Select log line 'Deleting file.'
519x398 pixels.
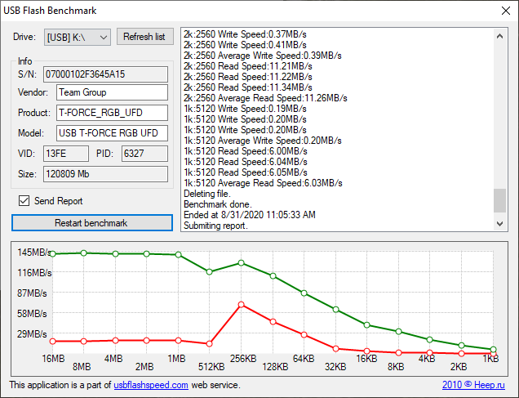point(207,194)
